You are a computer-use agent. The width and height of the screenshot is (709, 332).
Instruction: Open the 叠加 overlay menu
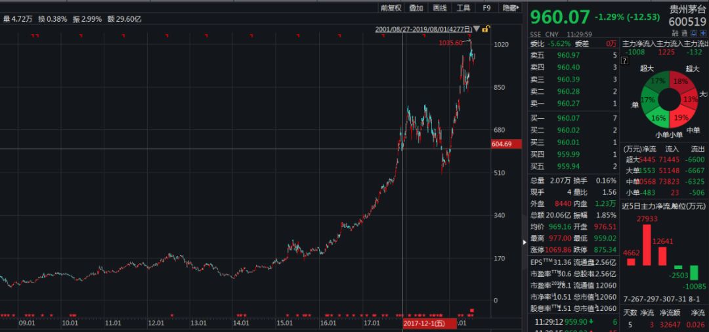[x=416, y=8]
